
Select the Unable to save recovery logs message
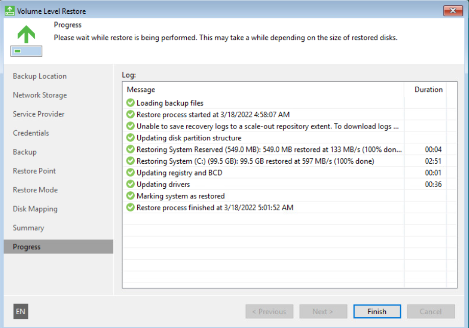click(267, 126)
